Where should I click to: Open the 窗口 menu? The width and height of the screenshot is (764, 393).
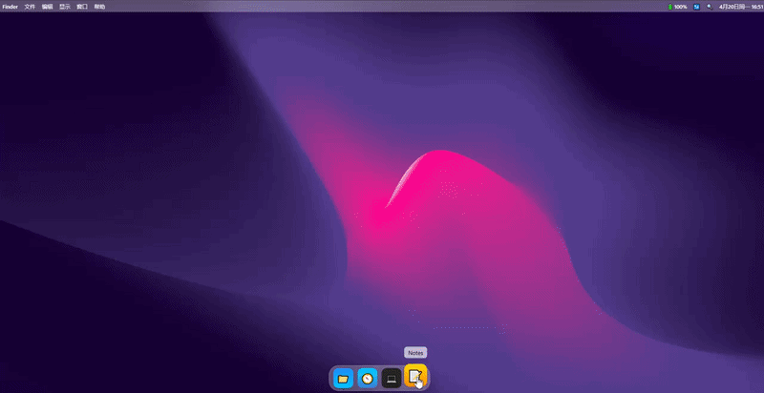click(x=82, y=6)
